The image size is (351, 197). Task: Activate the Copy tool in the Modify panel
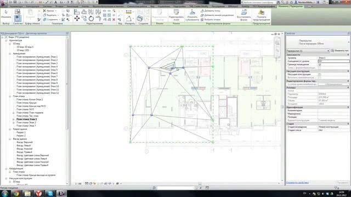[84, 19]
